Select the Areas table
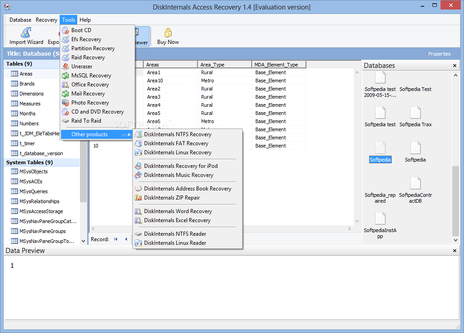 [26, 74]
